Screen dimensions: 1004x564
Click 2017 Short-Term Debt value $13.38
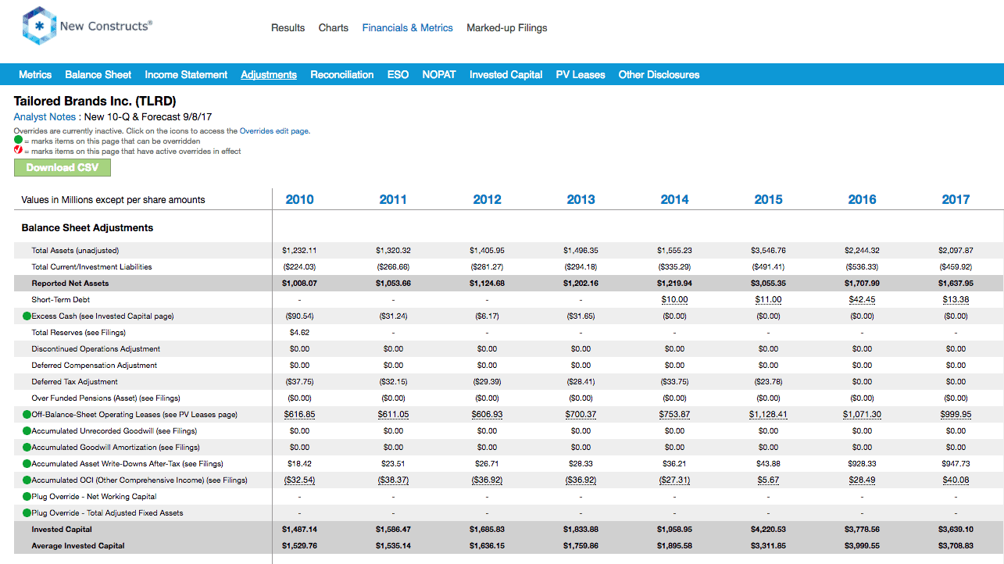point(956,300)
